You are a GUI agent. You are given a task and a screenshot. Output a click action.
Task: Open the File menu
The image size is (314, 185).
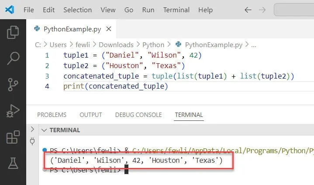pos(28,10)
